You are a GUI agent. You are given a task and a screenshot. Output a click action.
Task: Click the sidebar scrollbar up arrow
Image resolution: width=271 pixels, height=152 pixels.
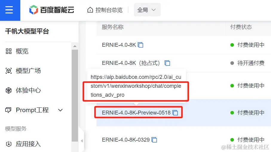tap(75, 46)
